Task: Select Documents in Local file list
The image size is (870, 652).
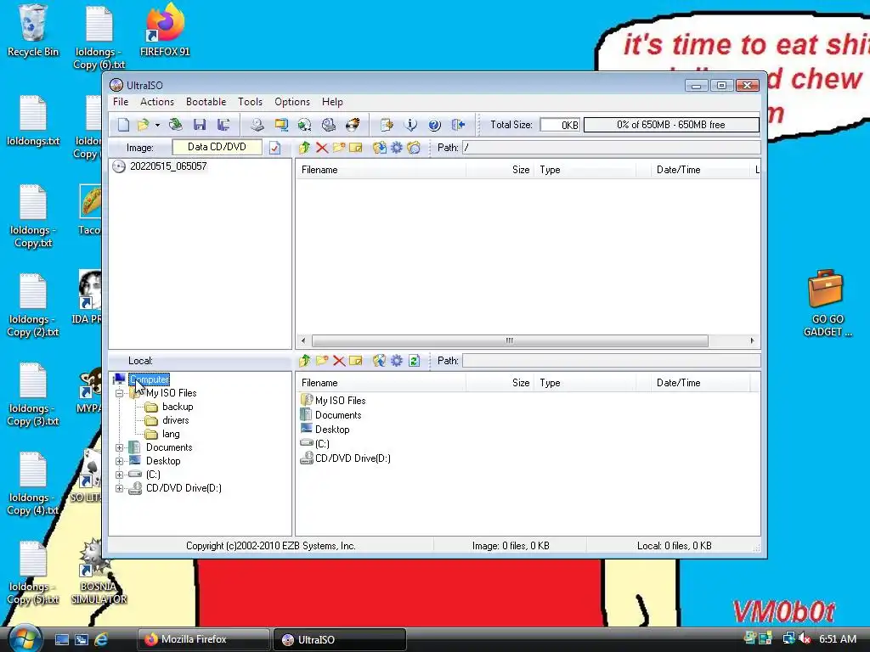Action: [338, 414]
